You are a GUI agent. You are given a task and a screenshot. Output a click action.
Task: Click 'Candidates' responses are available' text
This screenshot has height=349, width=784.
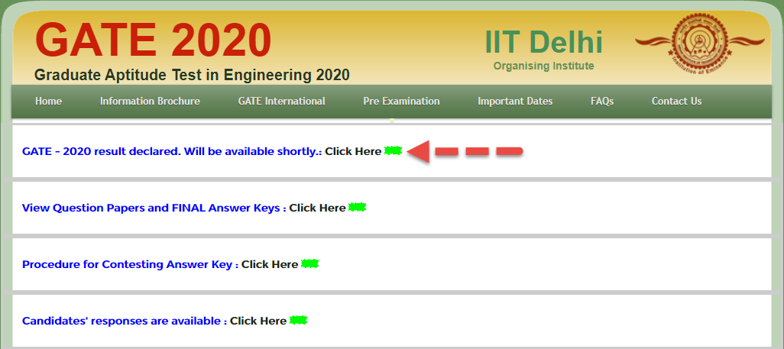pos(125,321)
